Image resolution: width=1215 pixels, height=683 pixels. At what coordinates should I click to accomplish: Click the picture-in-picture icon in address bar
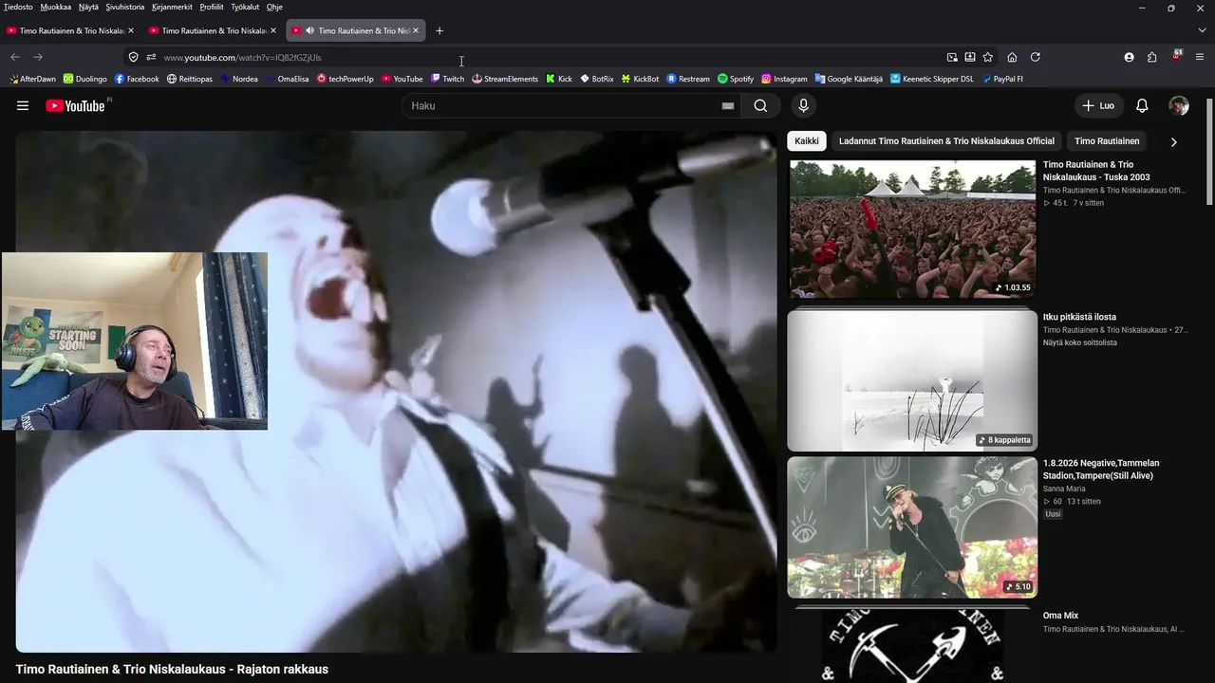[x=952, y=57]
